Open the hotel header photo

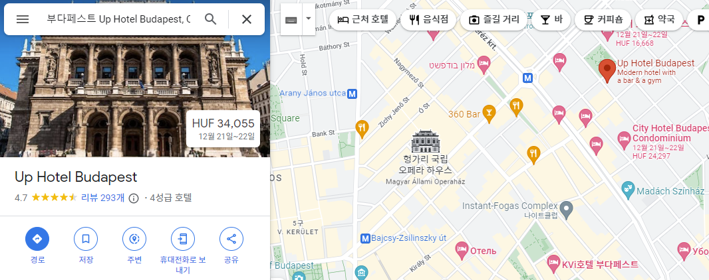135,79
